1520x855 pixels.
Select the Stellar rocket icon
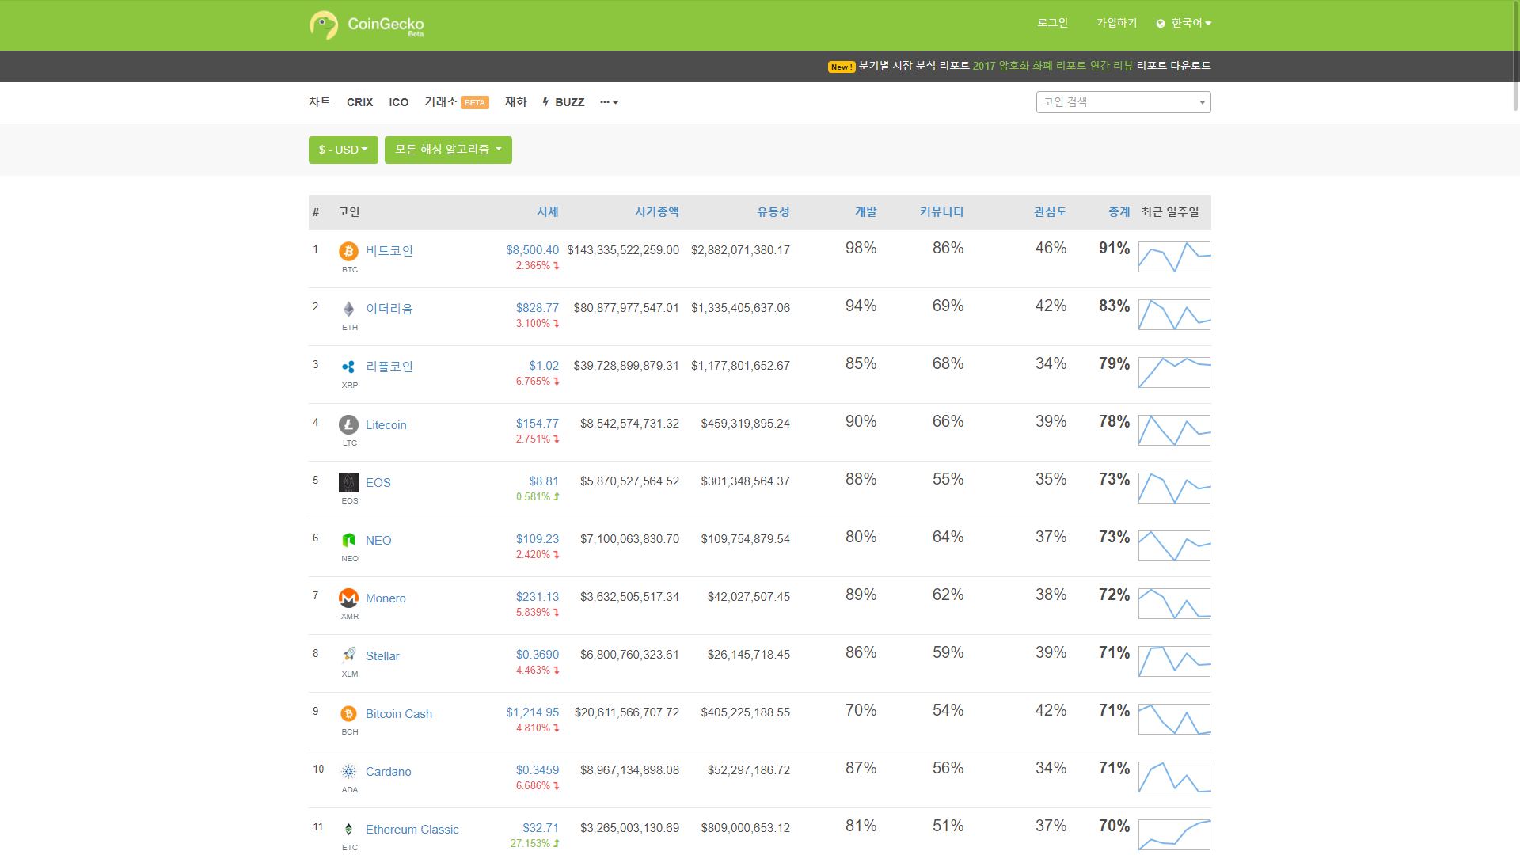[348, 655]
